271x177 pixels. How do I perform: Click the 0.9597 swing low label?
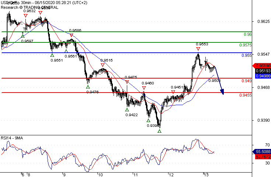tap(27, 41)
